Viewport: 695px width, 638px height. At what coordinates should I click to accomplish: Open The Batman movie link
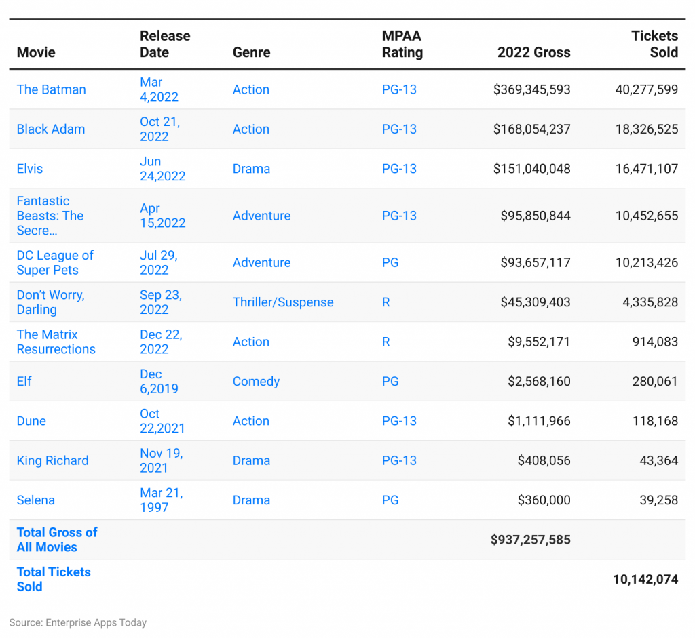coord(51,89)
